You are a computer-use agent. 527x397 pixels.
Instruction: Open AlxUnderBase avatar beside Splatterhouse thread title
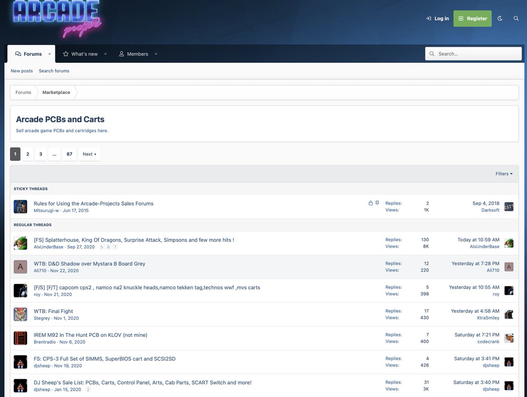[x=20, y=243]
